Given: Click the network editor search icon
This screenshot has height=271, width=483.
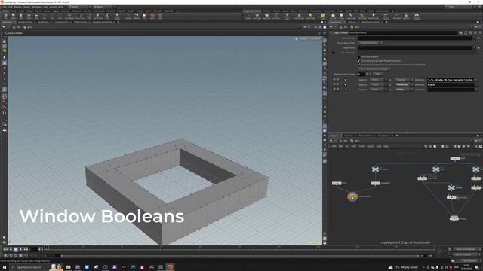Looking at the screenshot, I should (x=476, y=146).
